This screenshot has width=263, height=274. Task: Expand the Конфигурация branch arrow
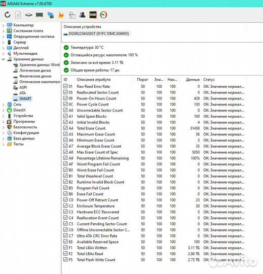click(3, 133)
